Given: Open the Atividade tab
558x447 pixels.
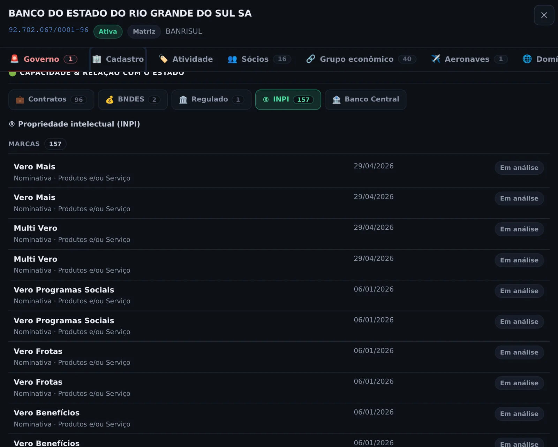Looking at the screenshot, I should [186, 59].
